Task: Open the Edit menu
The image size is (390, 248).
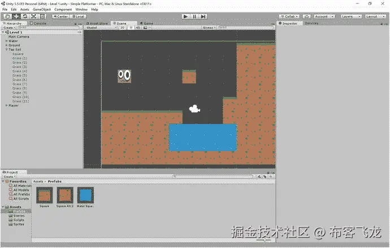Action: click(x=14, y=10)
